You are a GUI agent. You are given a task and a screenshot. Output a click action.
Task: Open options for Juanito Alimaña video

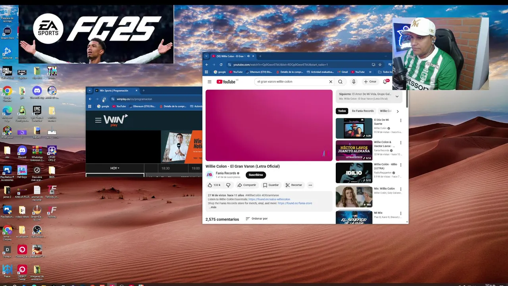click(400, 143)
